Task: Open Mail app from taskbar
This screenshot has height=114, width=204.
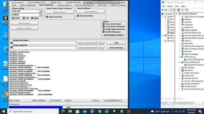Action: click(x=85, y=111)
